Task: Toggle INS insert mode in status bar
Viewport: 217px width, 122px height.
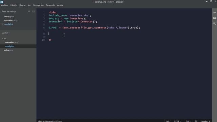Action: [x=168, y=121]
